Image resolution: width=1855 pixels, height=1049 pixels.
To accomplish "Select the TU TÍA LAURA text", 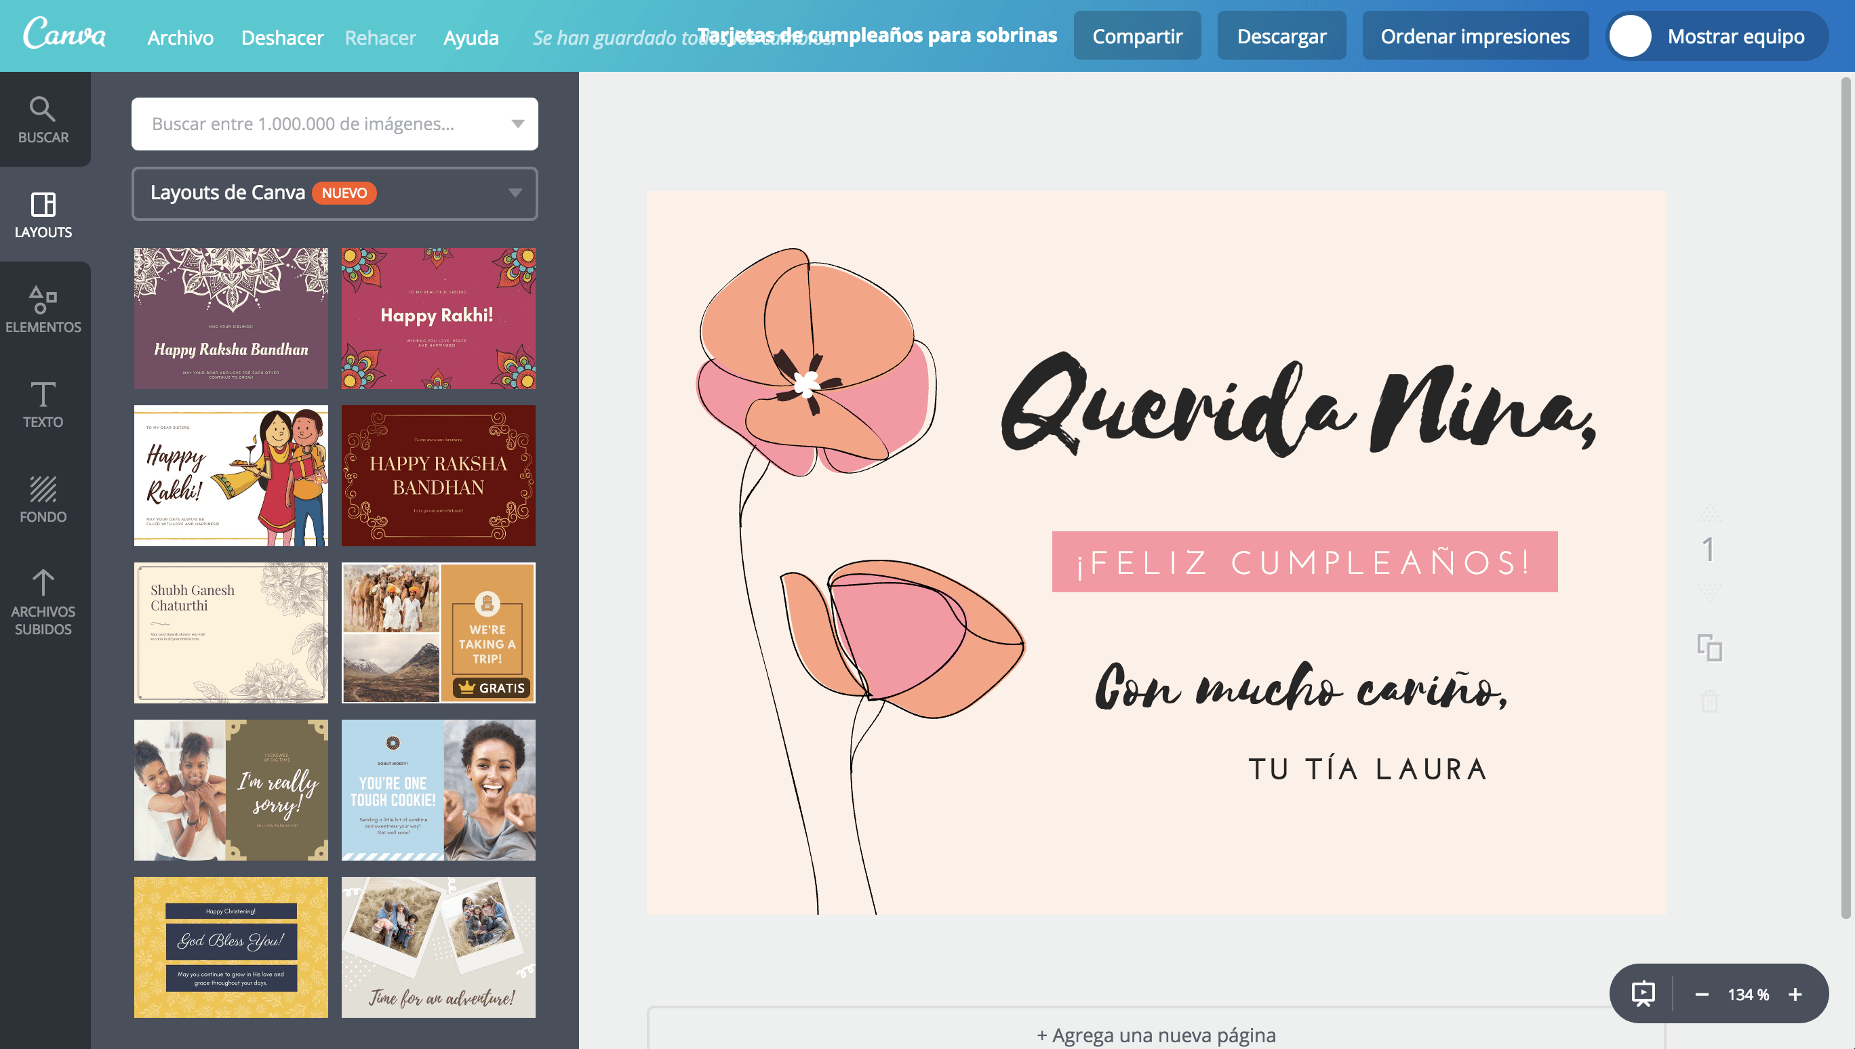I will pyautogui.click(x=1368, y=768).
